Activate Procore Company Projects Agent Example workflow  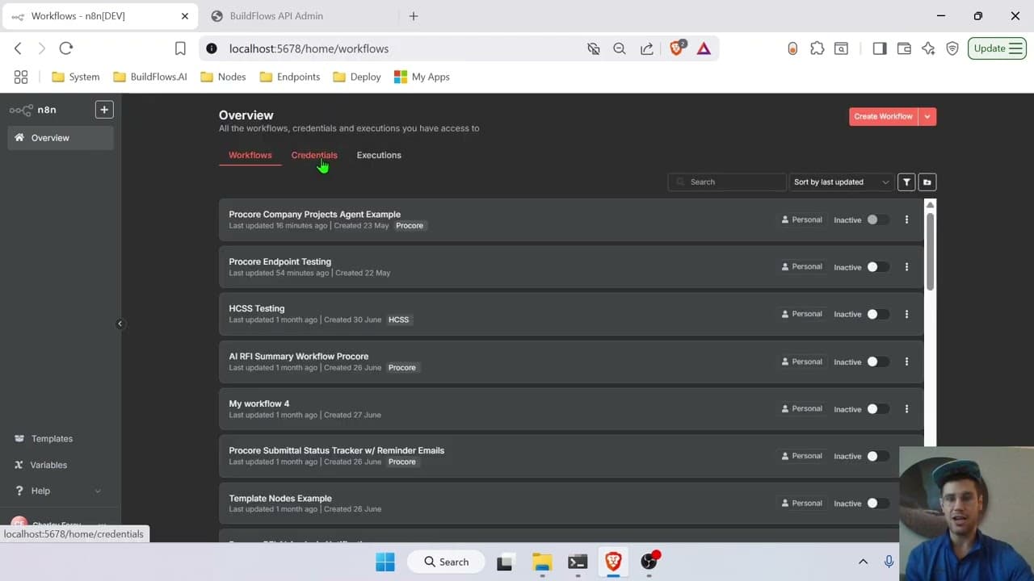[877, 219]
